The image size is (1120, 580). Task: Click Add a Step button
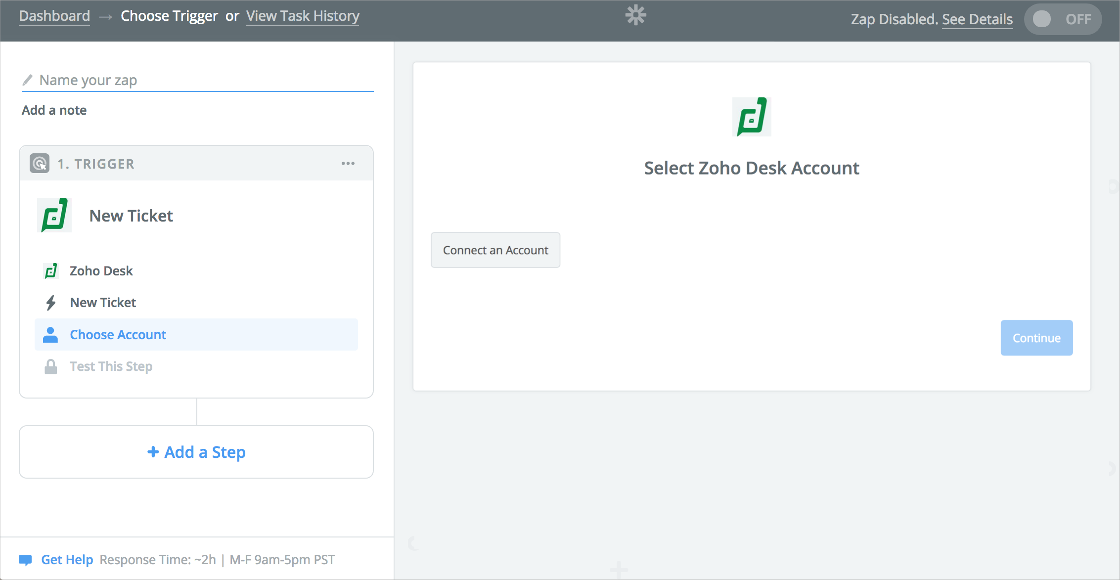pos(196,452)
